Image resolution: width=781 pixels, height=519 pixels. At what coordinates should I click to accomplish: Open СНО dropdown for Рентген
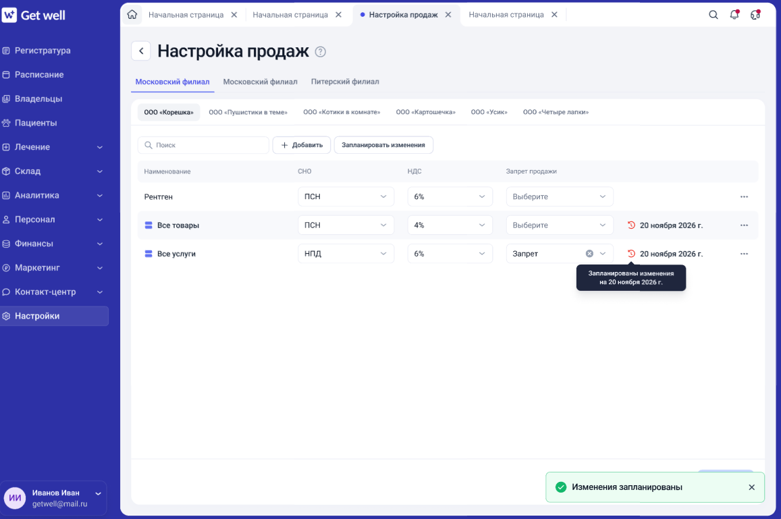(346, 197)
